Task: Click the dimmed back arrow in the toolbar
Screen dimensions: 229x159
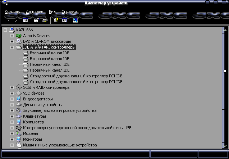Action: click(x=7, y=21)
